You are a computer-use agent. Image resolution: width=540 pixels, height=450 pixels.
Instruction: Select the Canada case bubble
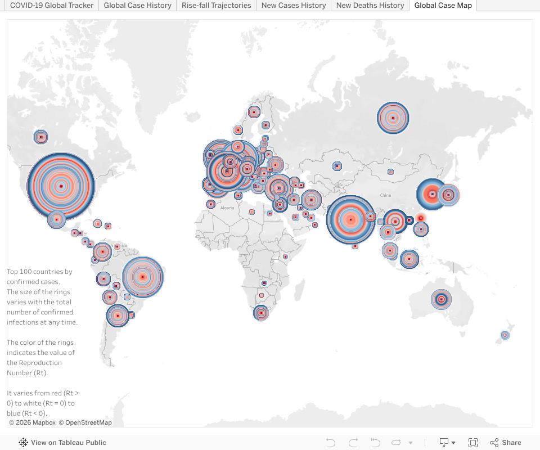coord(40,137)
